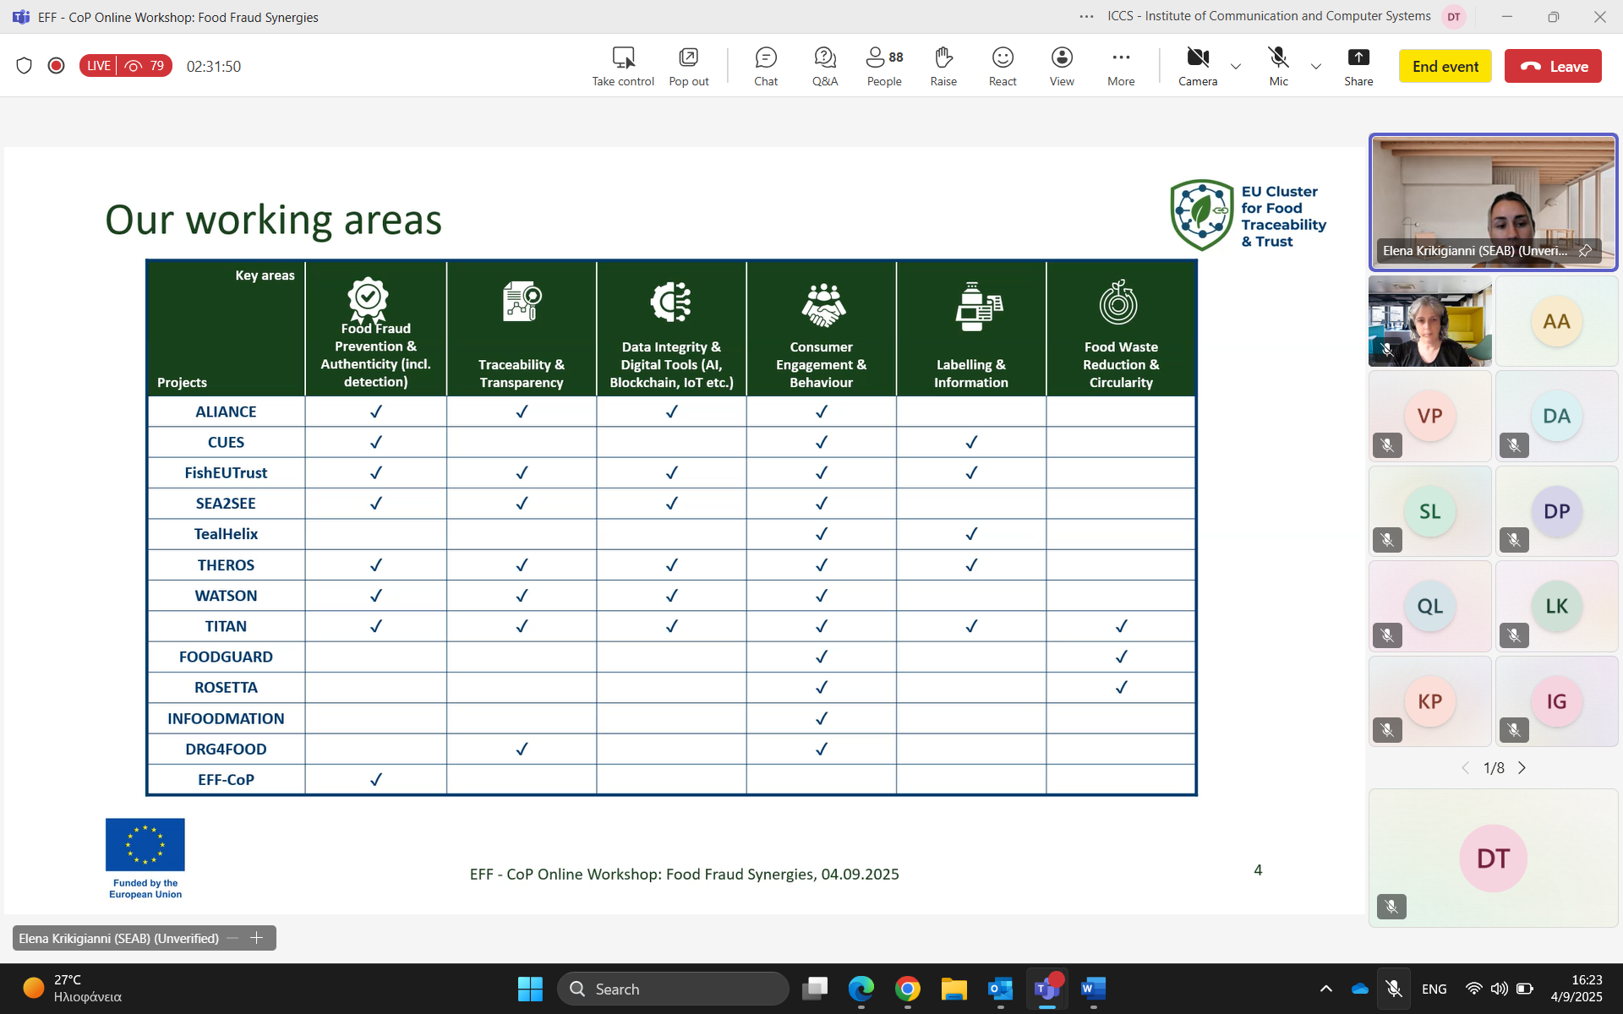Open the Share content tray
The height and width of the screenshot is (1014, 1623).
click(1358, 67)
